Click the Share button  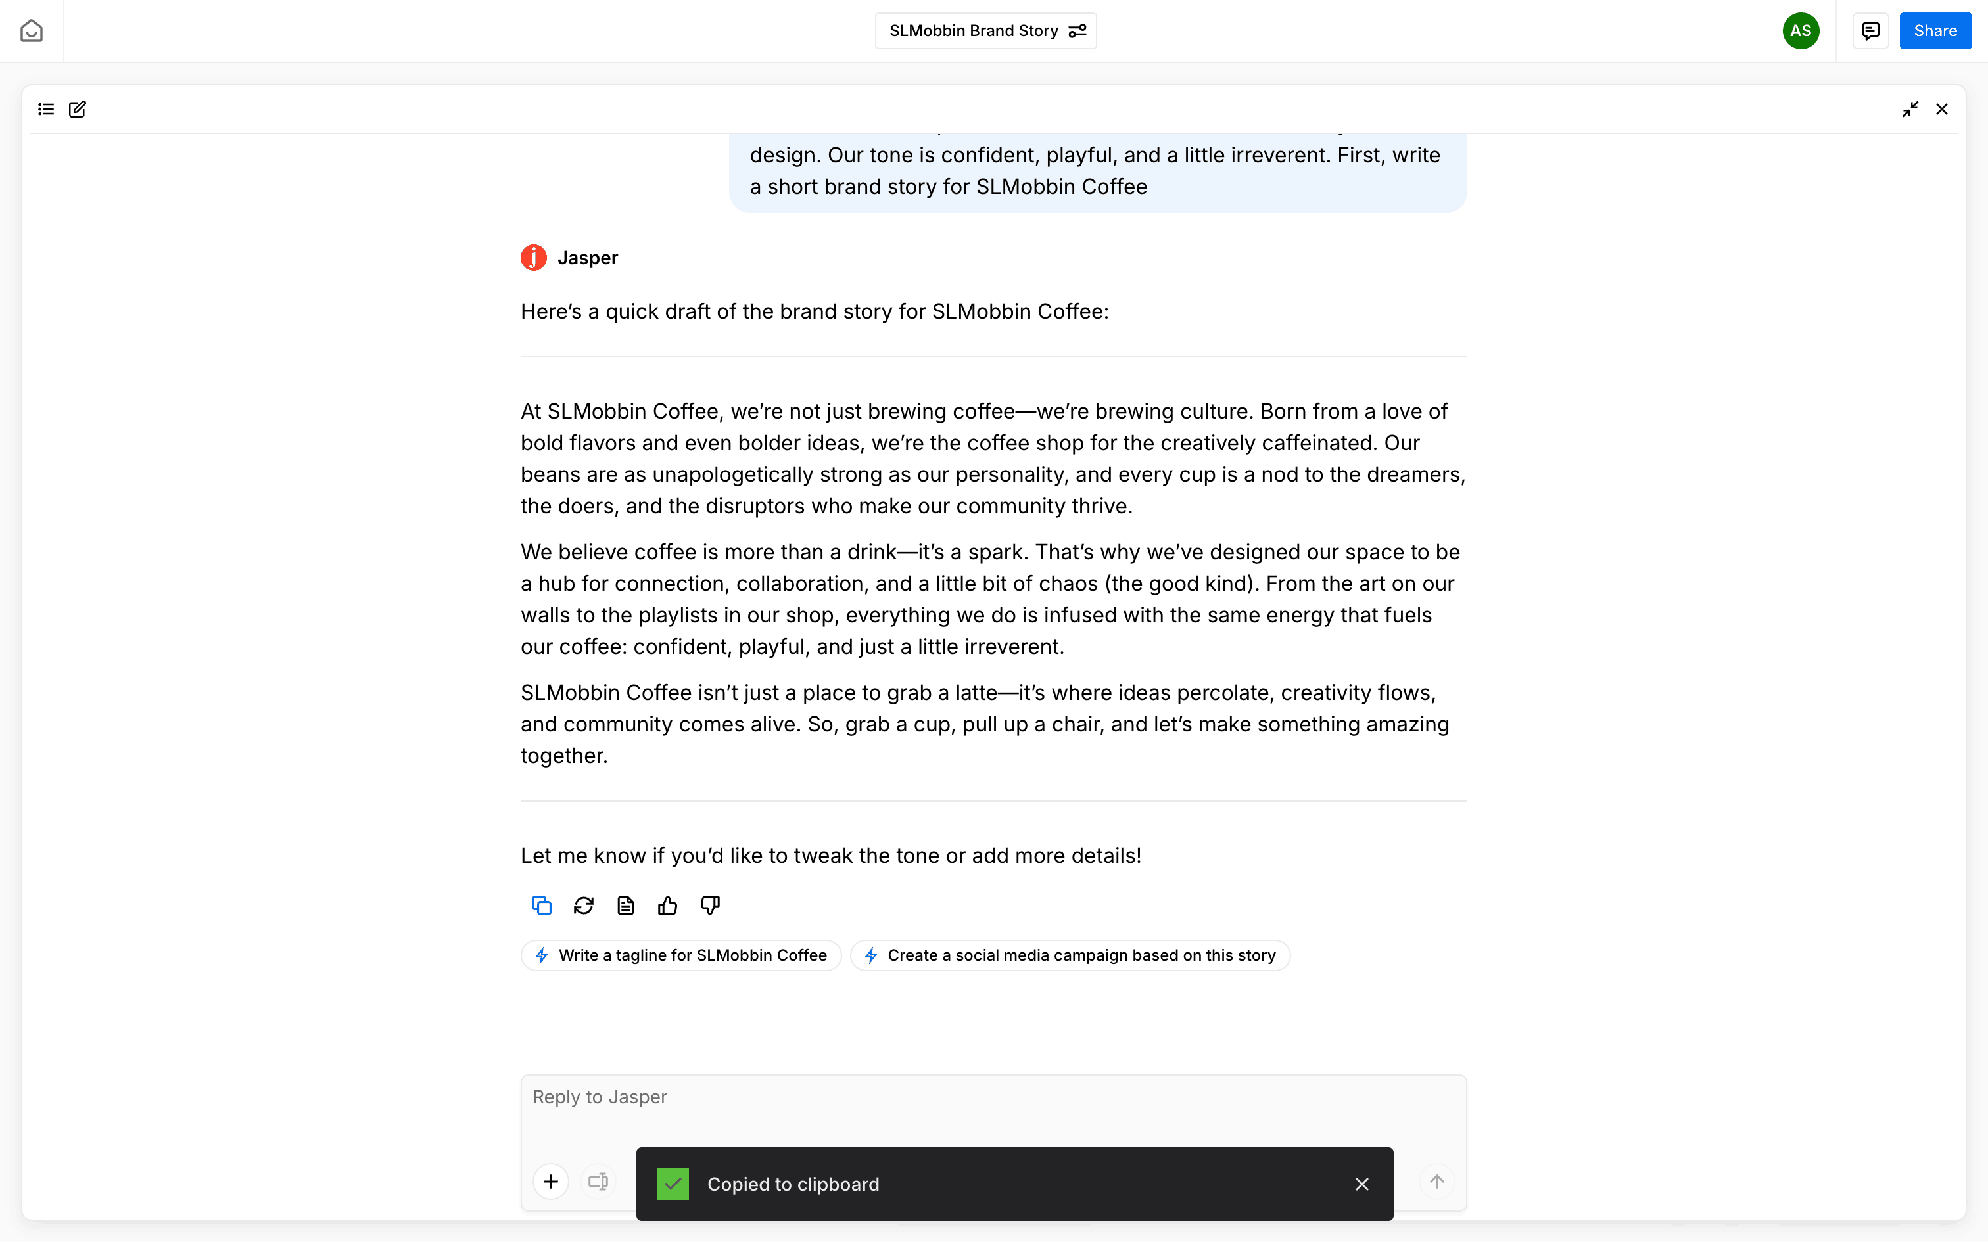pyautogui.click(x=1935, y=32)
